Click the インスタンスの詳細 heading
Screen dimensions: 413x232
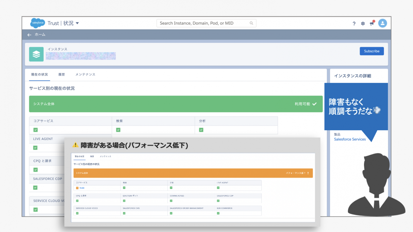pyautogui.click(x=353, y=76)
